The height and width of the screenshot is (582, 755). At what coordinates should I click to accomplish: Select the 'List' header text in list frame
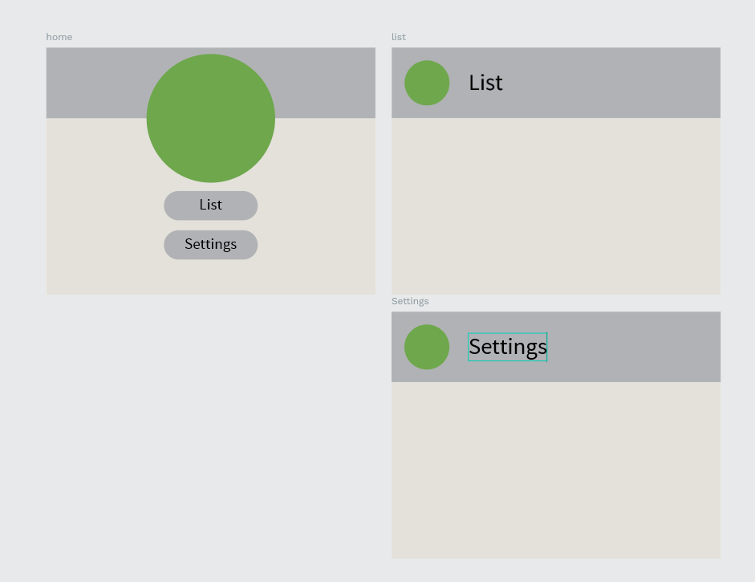486,83
